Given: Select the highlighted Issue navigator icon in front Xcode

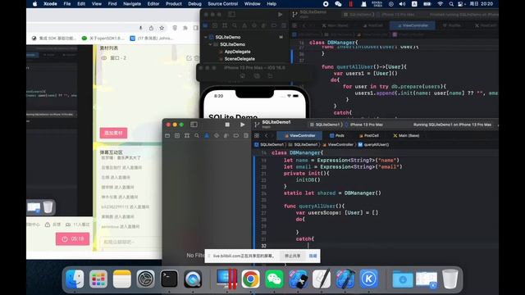Looking at the screenshot, I should pos(207,135).
